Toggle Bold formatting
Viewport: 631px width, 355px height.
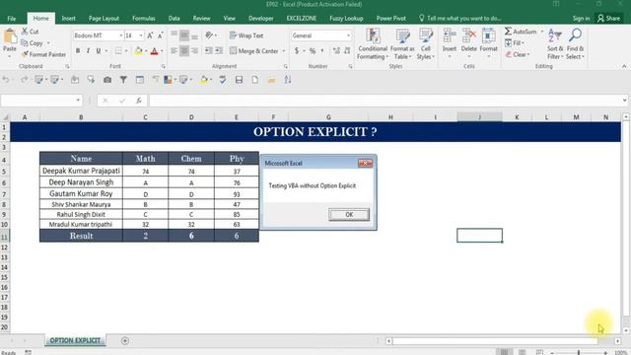(78, 51)
